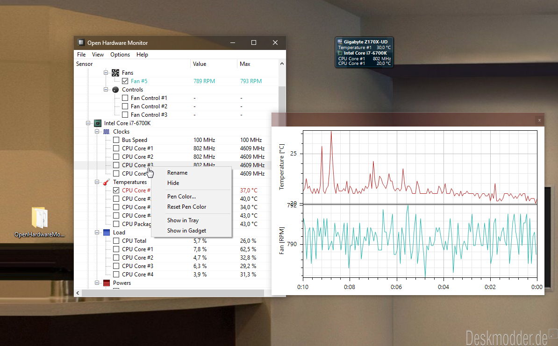Click the horizontal scrollbar thumb
The width and height of the screenshot is (558, 346).
point(173,293)
